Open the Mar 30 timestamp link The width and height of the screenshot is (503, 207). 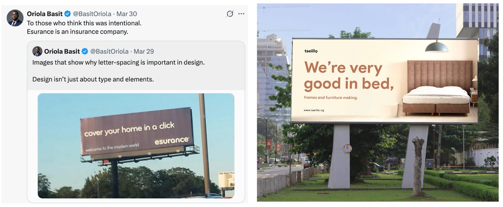click(127, 14)
